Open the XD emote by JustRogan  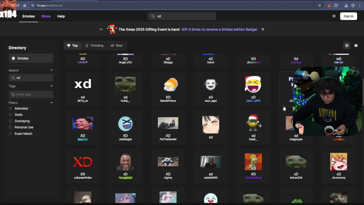coord(125,127)
